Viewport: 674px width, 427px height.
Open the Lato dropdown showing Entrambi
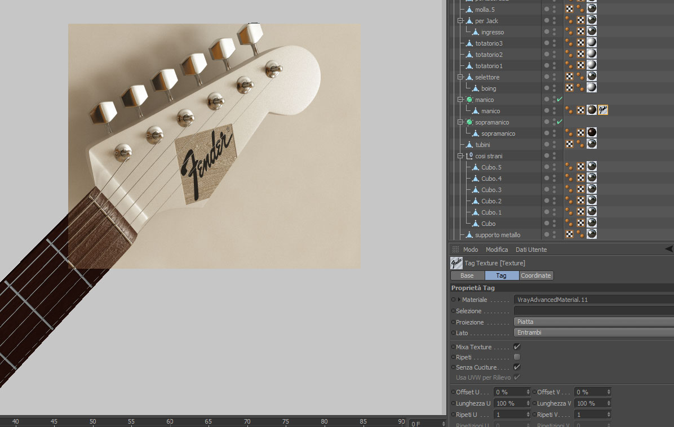click(593, 332)
